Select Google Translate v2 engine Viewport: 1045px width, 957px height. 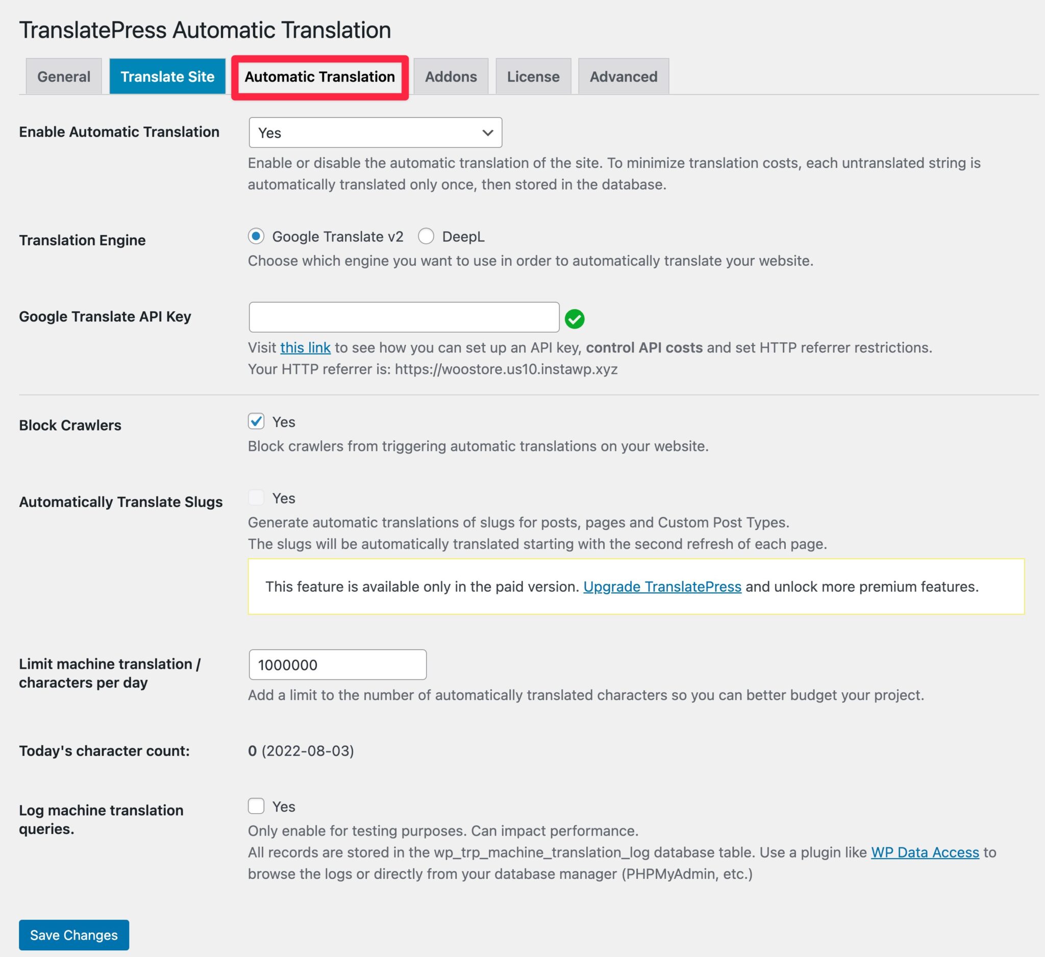click(258, 236)
